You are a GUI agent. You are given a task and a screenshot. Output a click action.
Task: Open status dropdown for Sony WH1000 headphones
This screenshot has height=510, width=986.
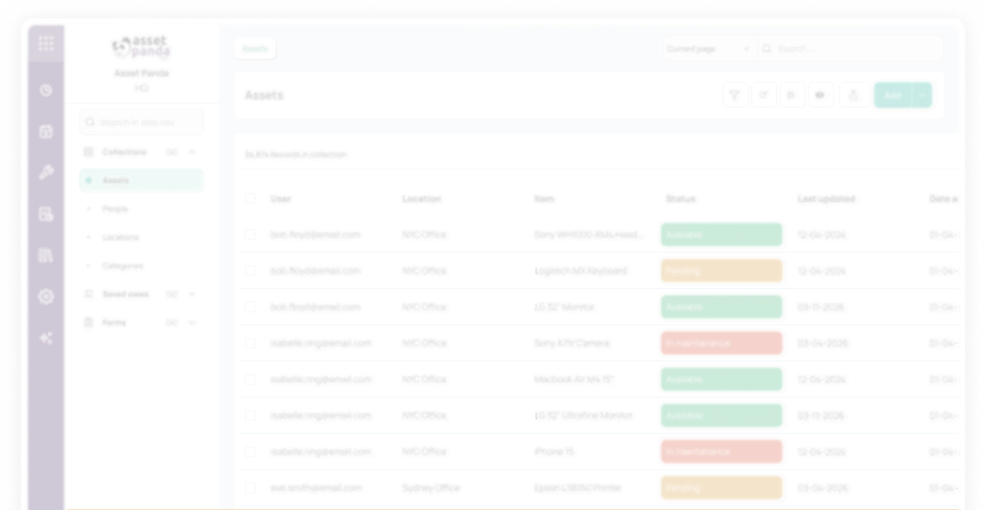[x=721, y=234]
